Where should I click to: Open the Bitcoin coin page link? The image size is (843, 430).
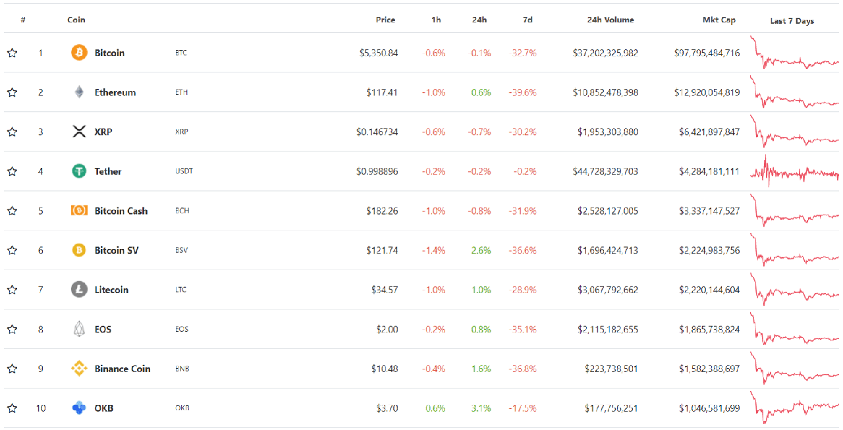click(109, 53)
